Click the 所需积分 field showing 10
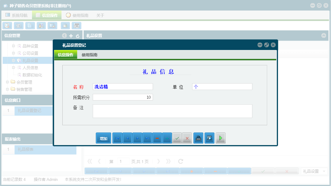331x186 pixels. [123, 97]
